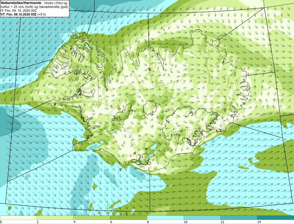294x224 pixels.
Task: Click the legend scale label '10'
Action: click(x=186, y=222)
